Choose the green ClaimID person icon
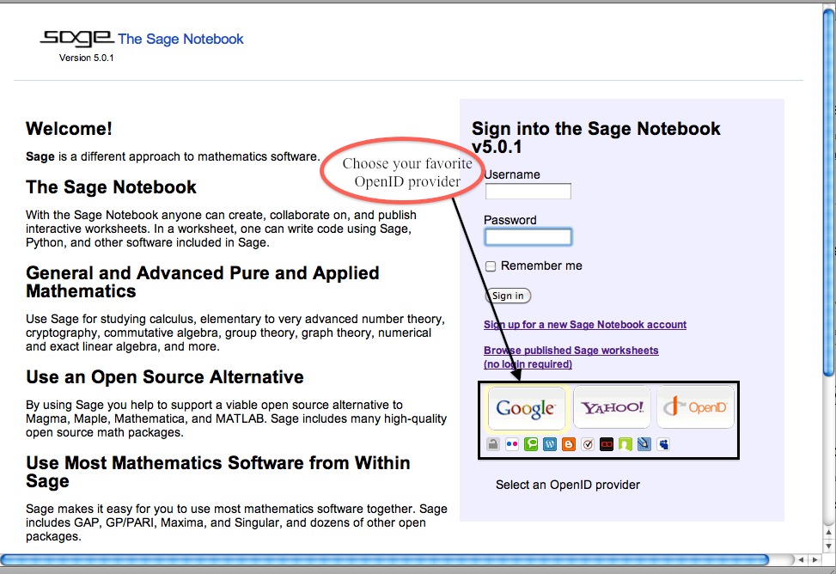The height and width of the screenshot is (574, 836). click(x=625, y=444)
